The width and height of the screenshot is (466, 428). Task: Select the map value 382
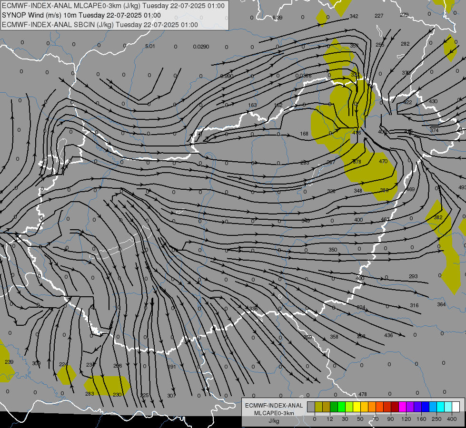438,217
